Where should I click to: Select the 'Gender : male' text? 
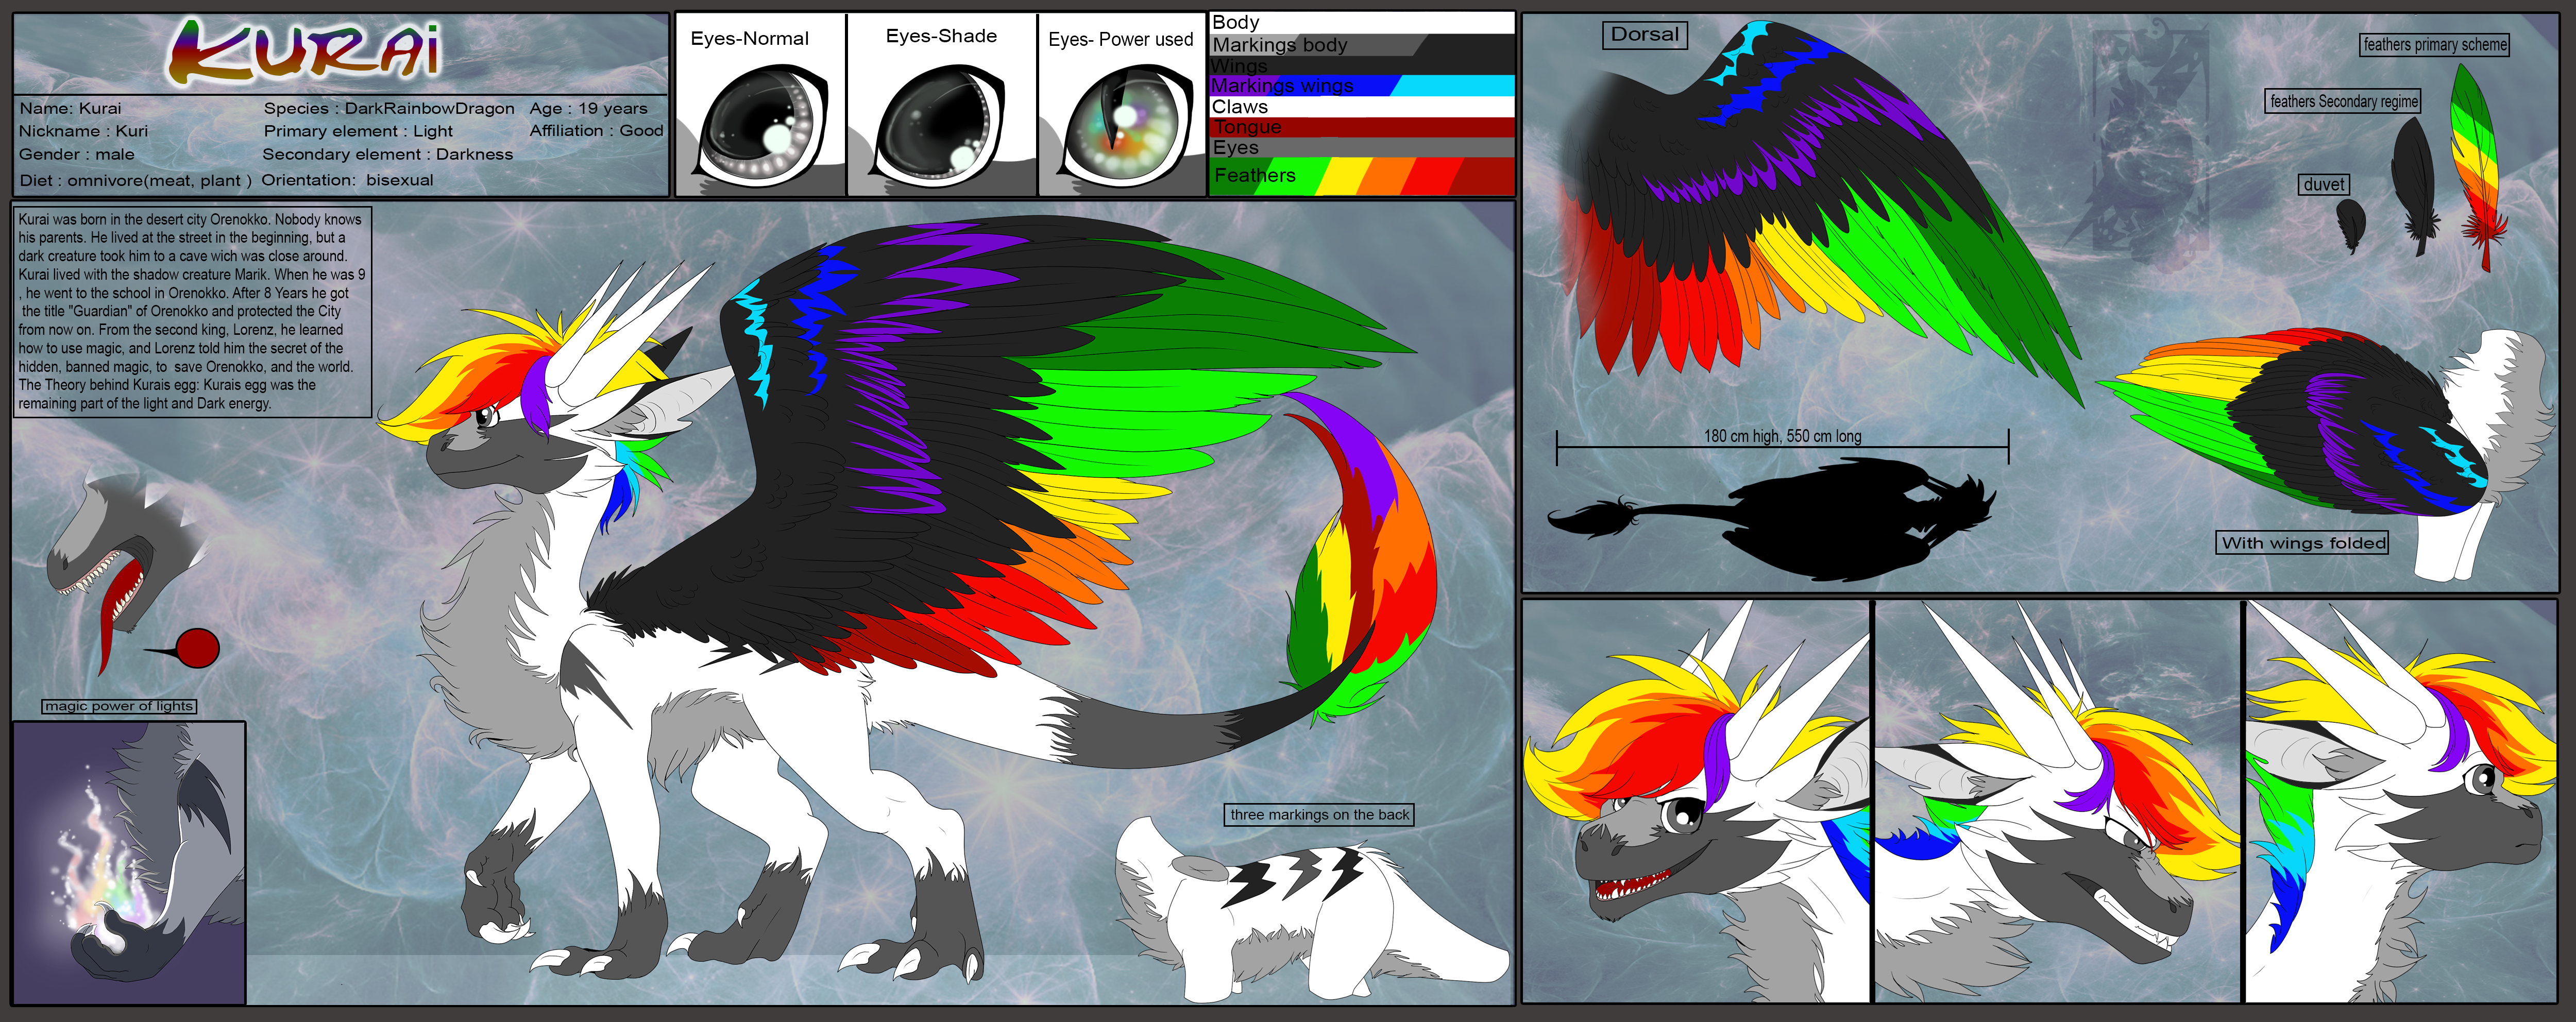76,154
